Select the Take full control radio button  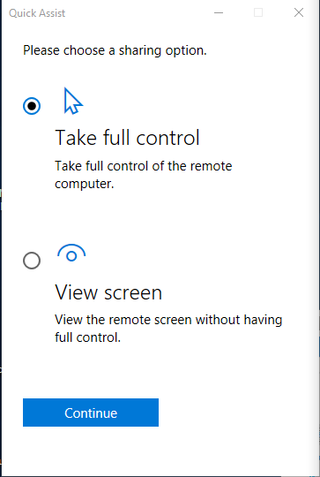[x=32, y=106]
